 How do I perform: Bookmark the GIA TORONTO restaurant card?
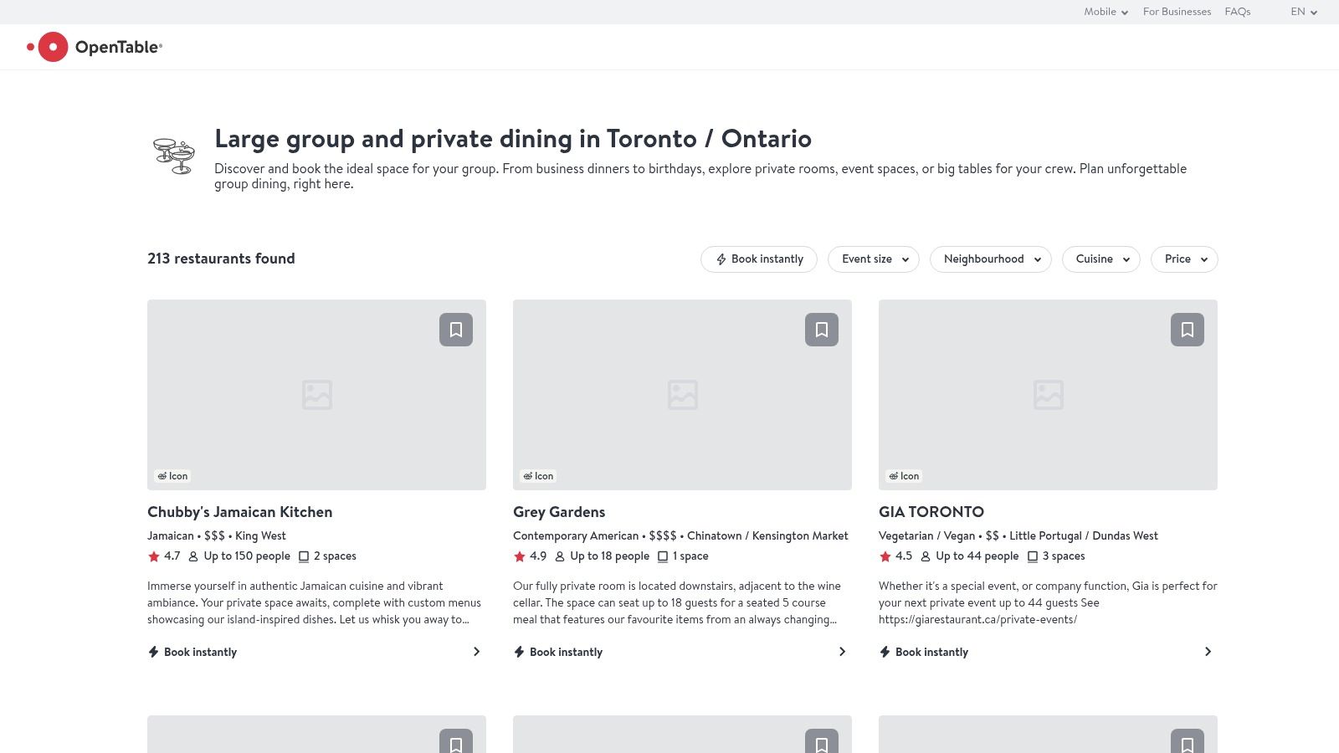click(1187, 330)
